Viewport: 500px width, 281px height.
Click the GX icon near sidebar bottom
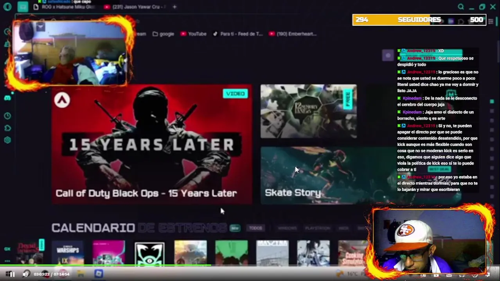pyautogui.click(x=7, y=249)
